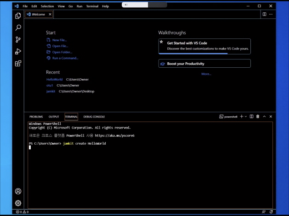Close the bottom panel
The height and width of the screenshot is (216, 289).
(x=271, y=117)
